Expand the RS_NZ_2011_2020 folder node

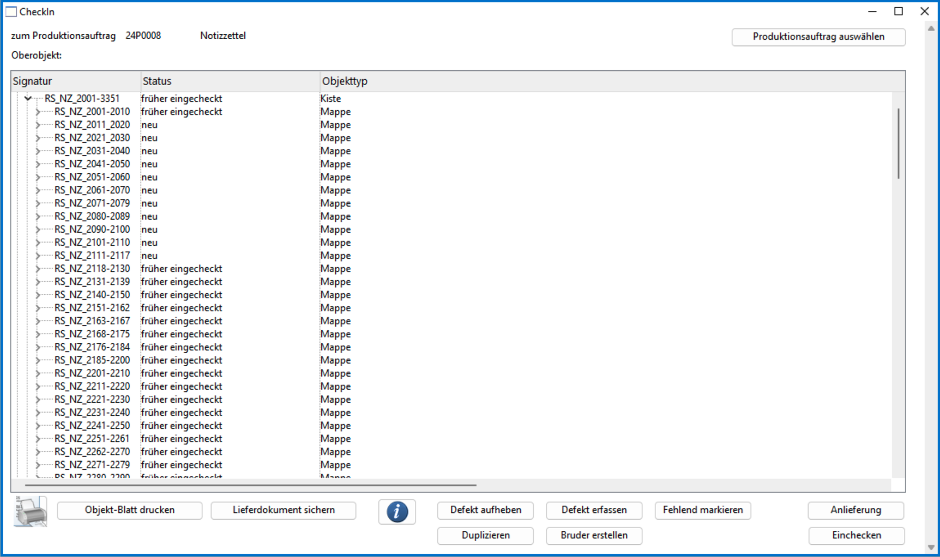click(x=38, y=125)
